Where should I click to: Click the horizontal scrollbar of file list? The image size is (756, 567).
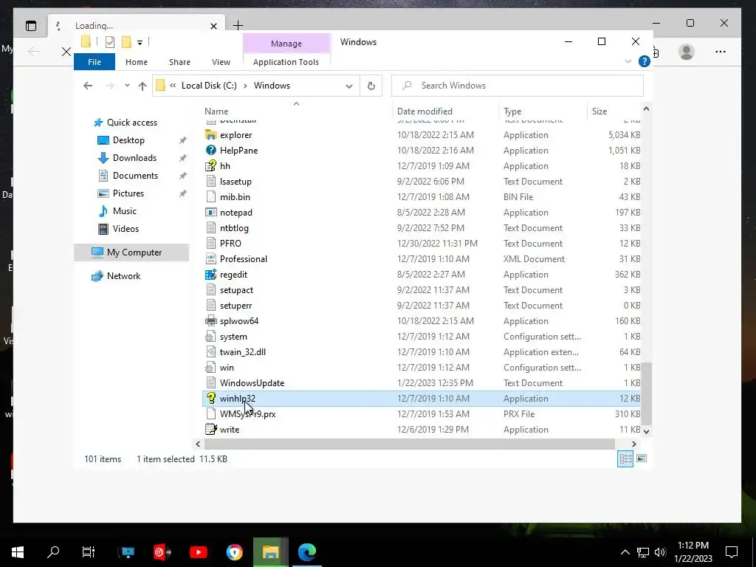coord(409,444)
